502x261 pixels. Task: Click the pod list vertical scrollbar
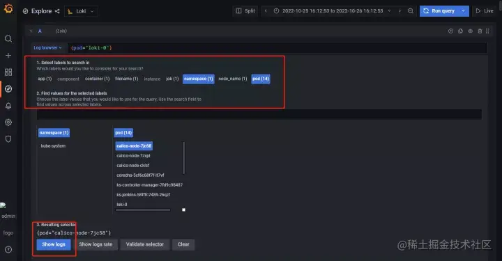point(183,158)
